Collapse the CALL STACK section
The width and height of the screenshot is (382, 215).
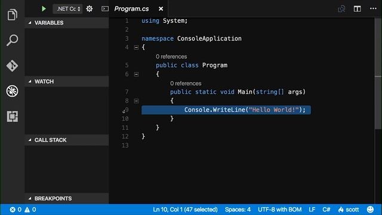coord(67,140)
